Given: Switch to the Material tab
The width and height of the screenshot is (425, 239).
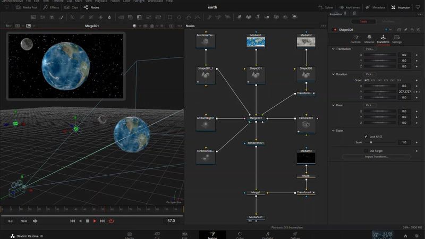Looking at the screenshot, I should [x=369, y=39].
